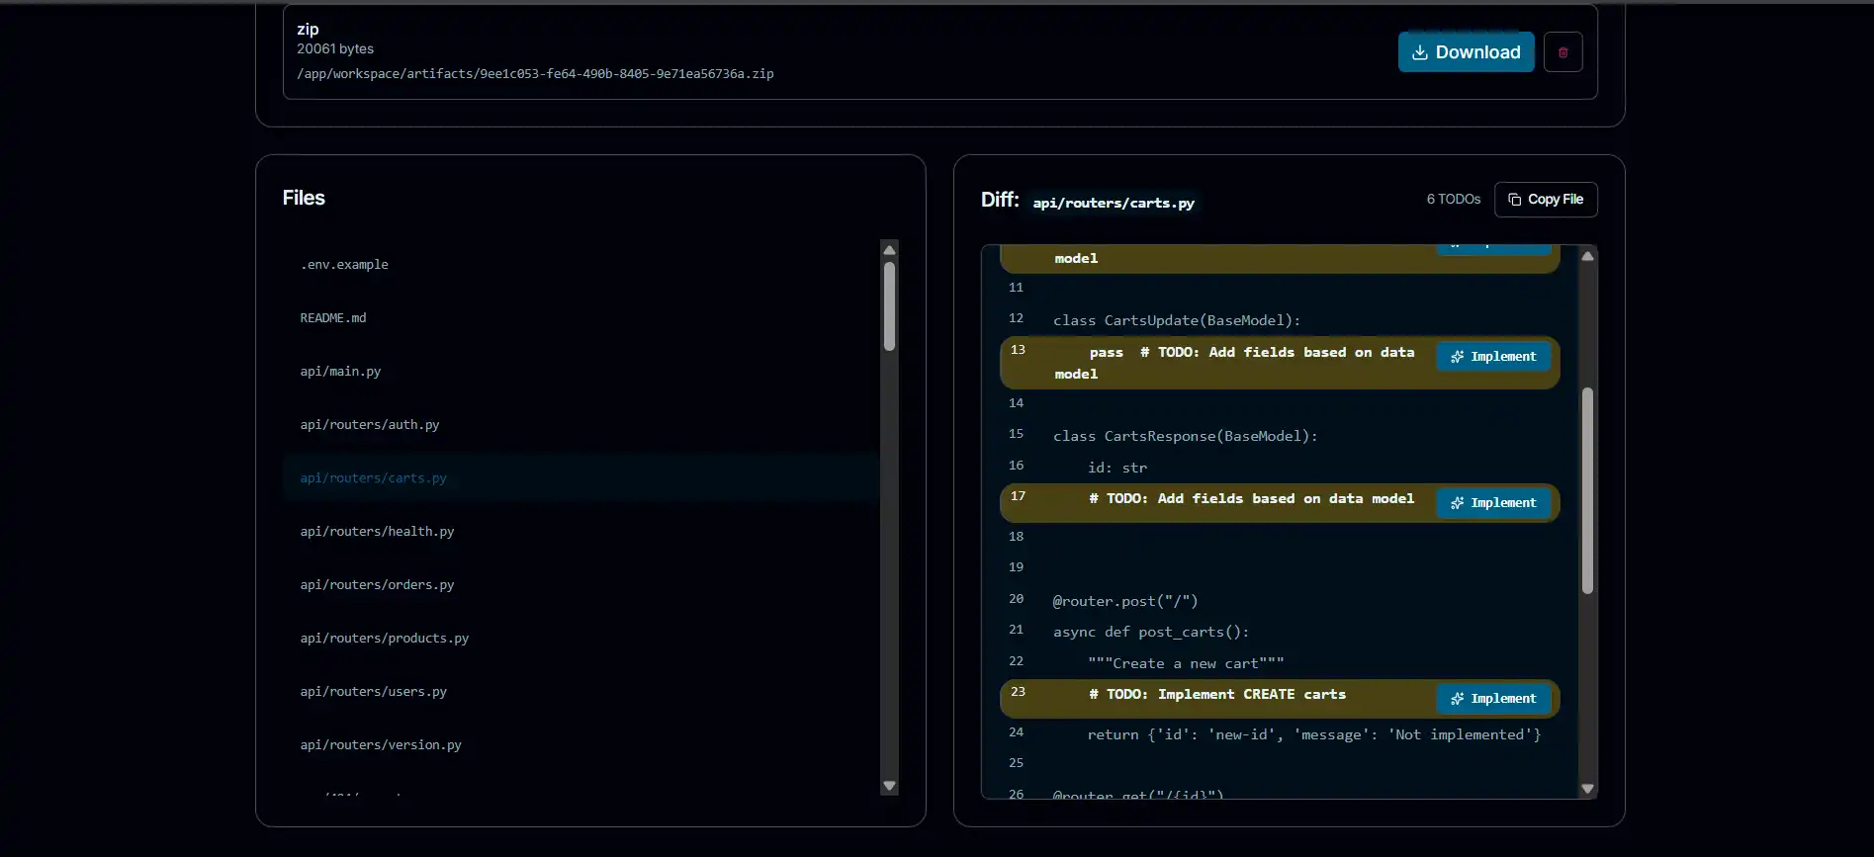
Task: Click line 12 class CartsUpdate code
Action: (x=1177, y=320)
